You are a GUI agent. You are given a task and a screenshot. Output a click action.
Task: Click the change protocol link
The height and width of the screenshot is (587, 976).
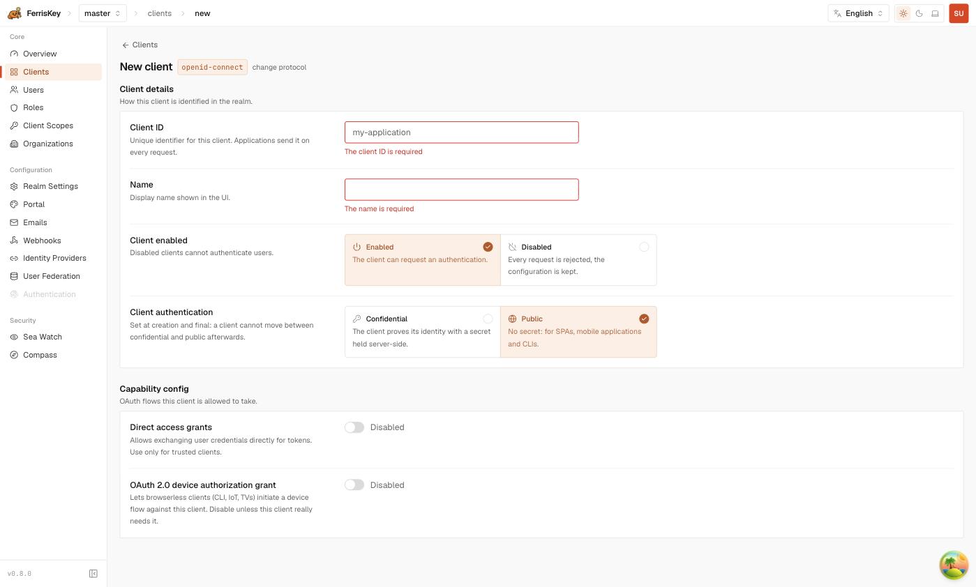click(x=279, y=67)
